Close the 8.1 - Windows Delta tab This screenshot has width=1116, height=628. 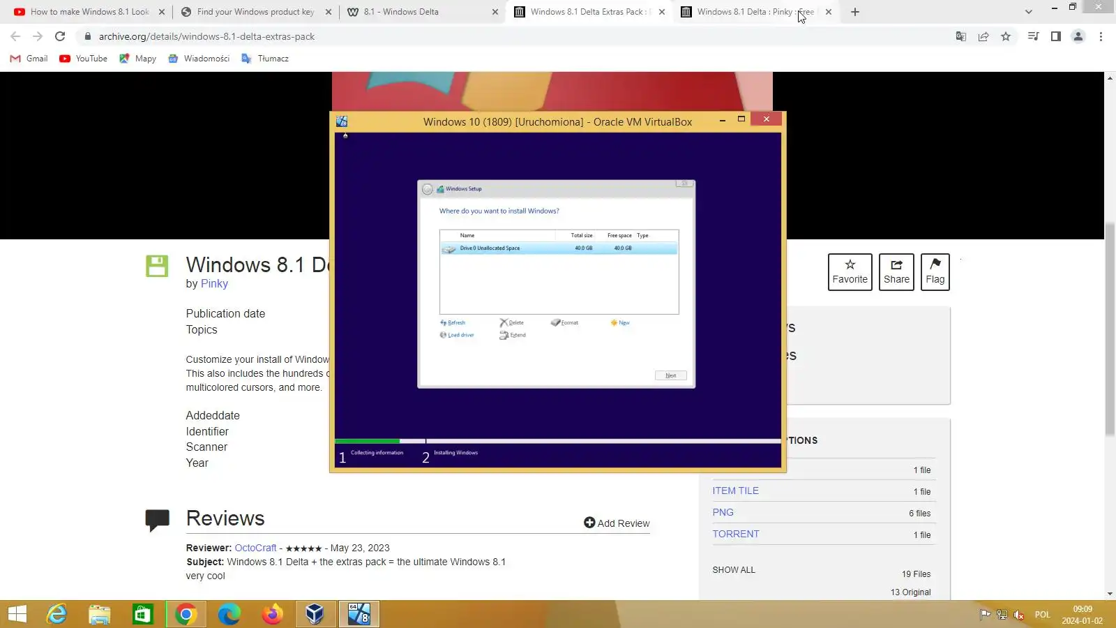coord(495,12)
